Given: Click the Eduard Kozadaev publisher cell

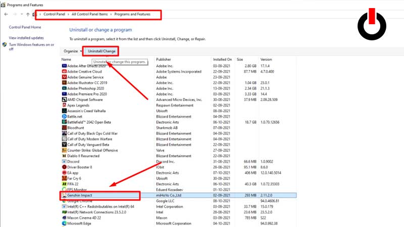Looking at the screenshot, I should (170, 190).
